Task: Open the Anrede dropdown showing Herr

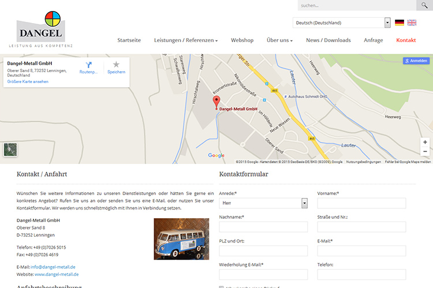Action: tap(263, 203)
